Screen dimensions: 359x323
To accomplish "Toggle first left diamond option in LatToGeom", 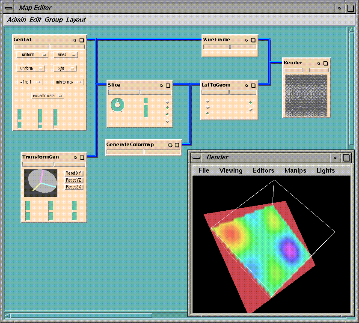I will [x=208, y=102].
